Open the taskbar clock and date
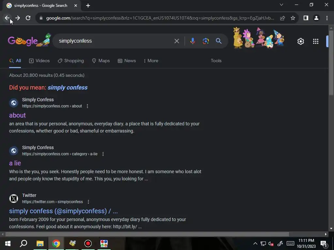The width and height of the screenshot is (334, 250). 306,243
